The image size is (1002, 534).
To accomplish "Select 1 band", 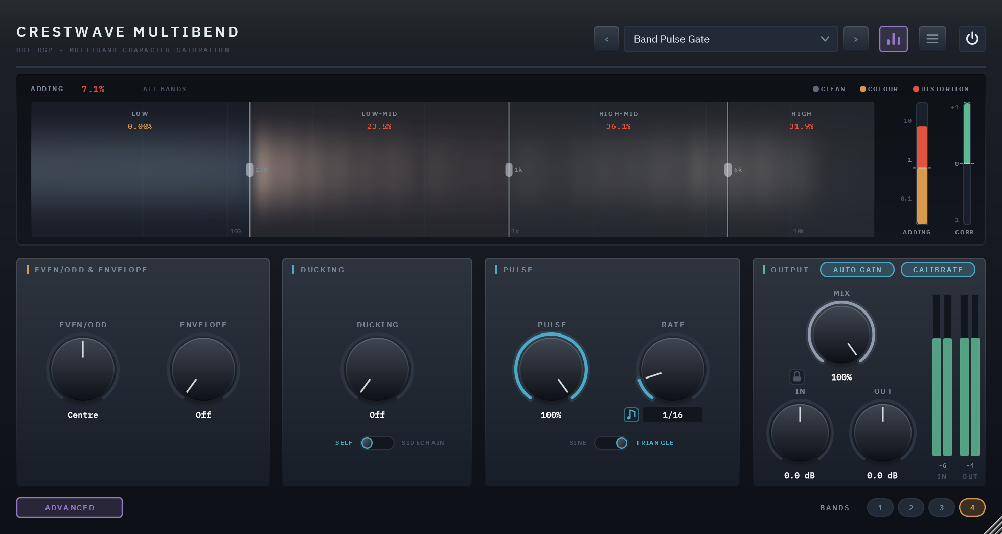I will pyautogui.click(x=880, y=507).
